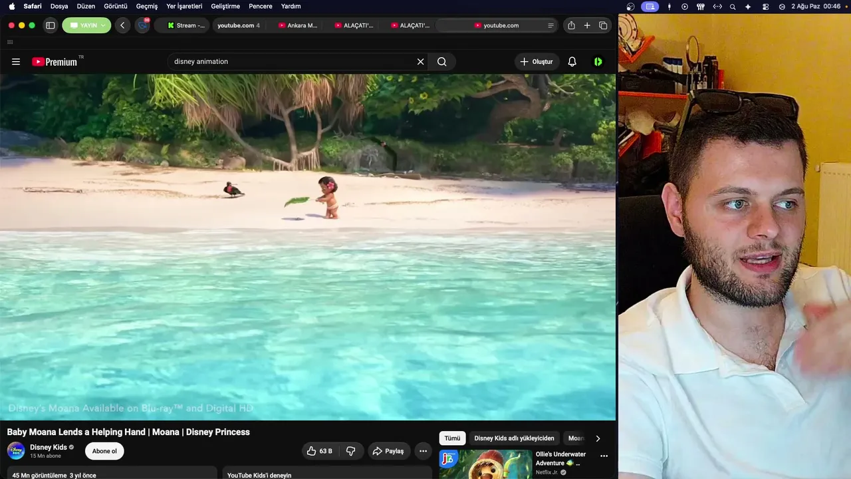The width and height of the screenshot is (851, 479).
Task: Click the 15 Mn abone subscriber count
Action: coord(45,456)
